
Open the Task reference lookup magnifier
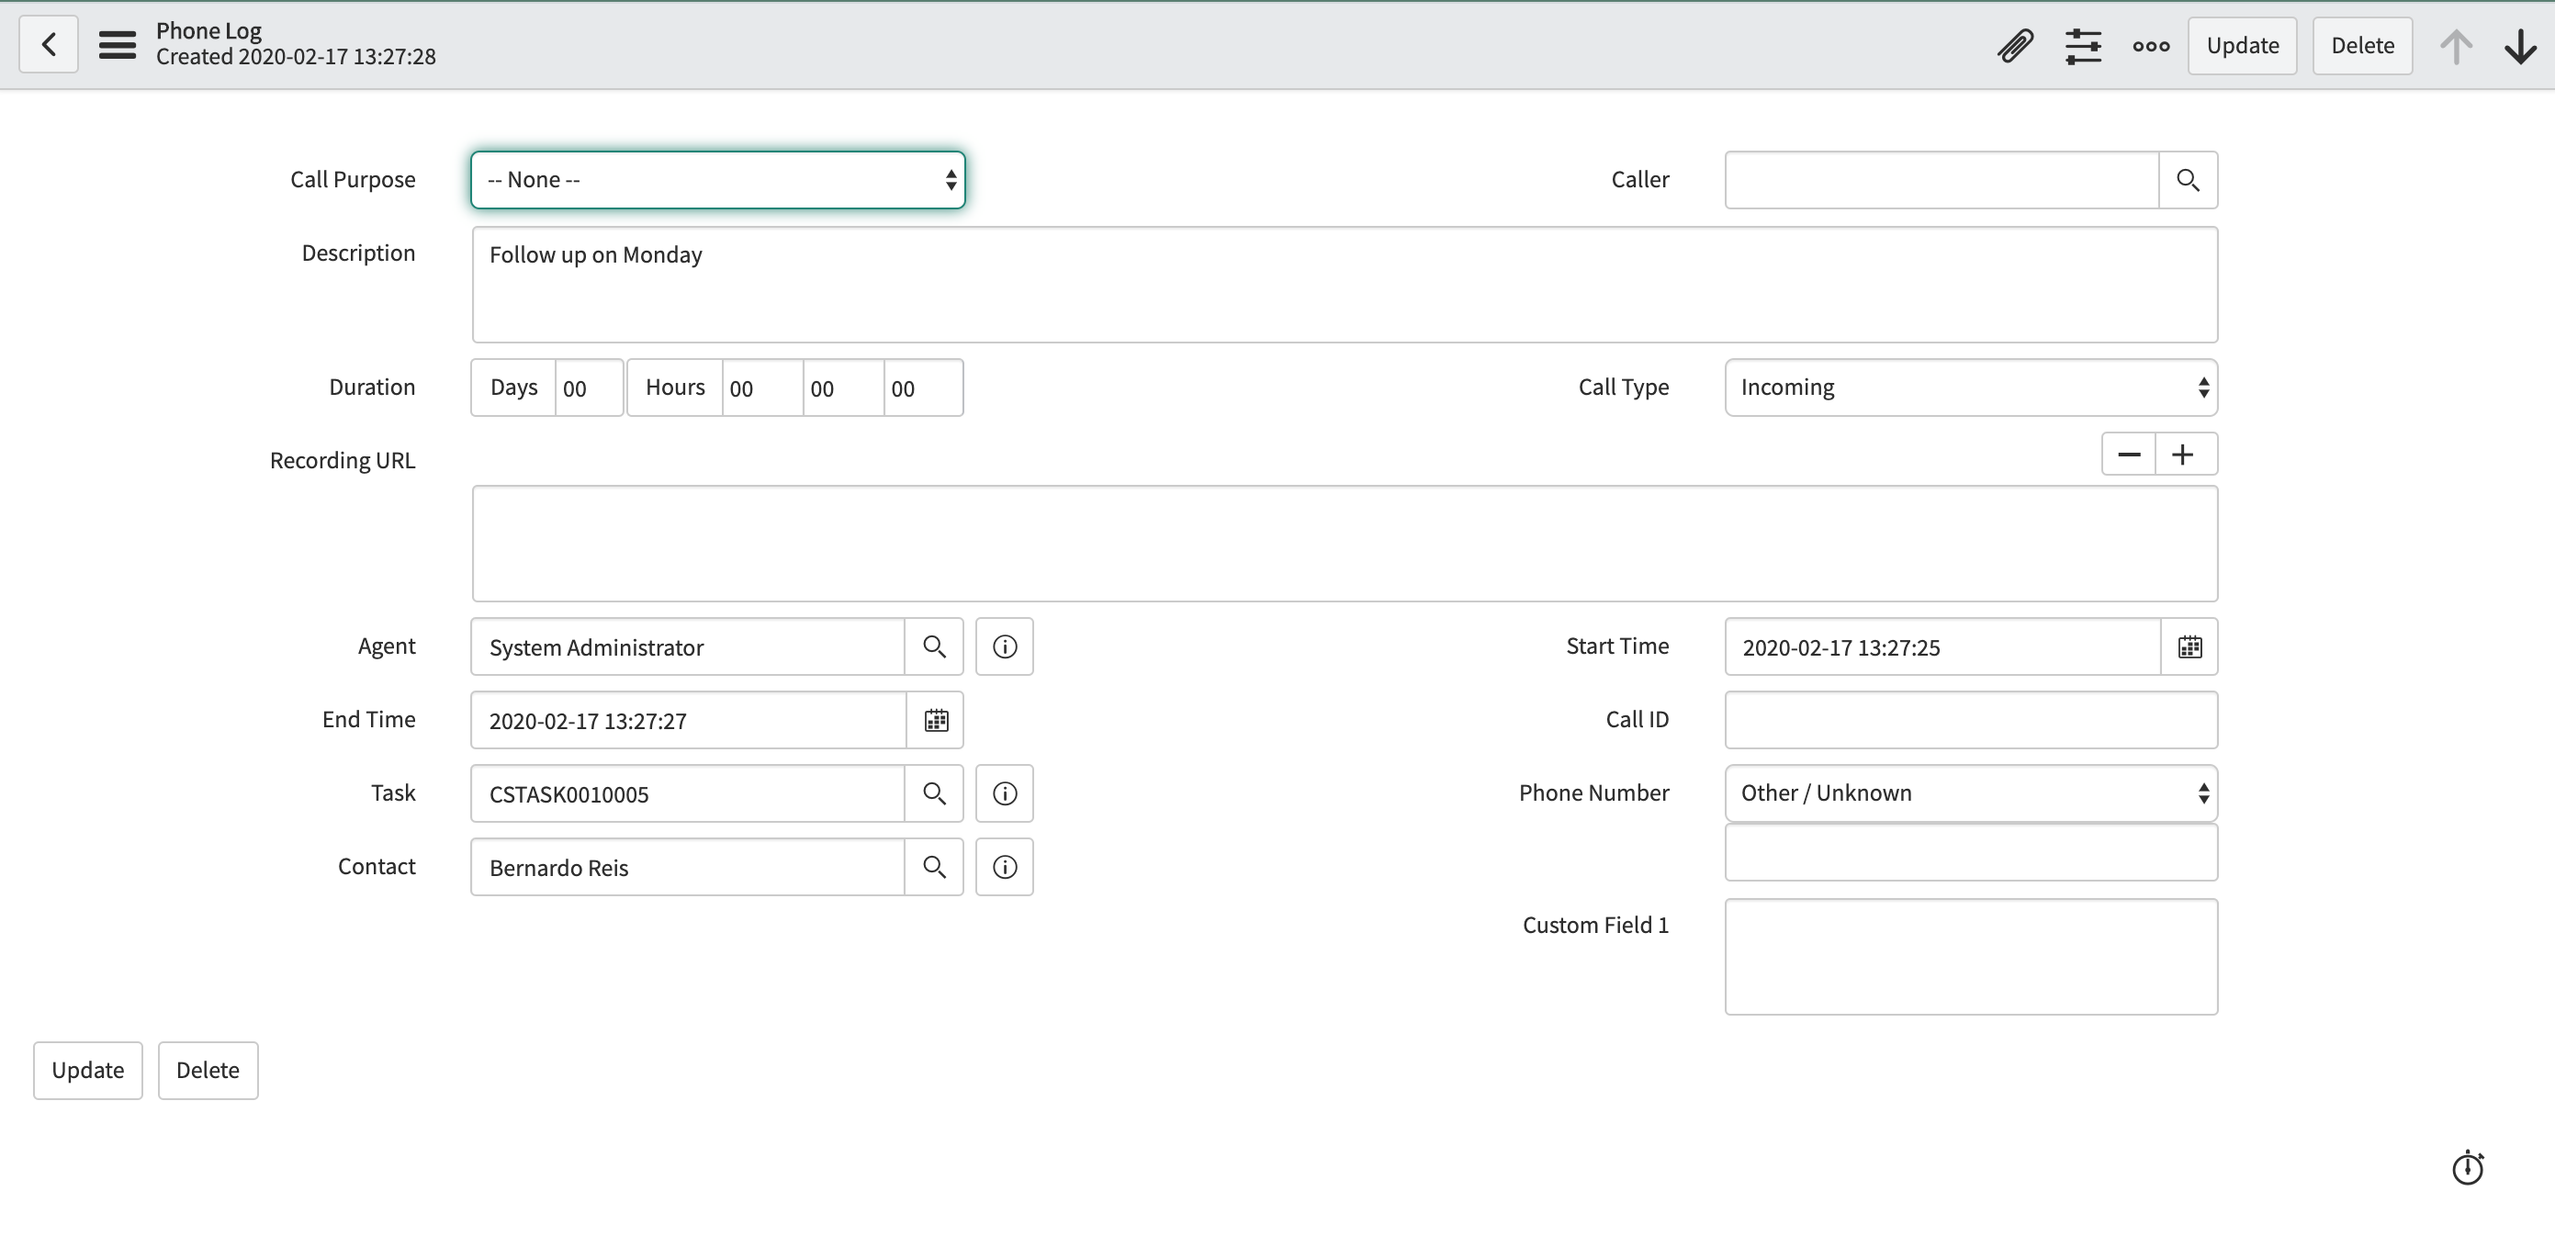pos(933,792)
